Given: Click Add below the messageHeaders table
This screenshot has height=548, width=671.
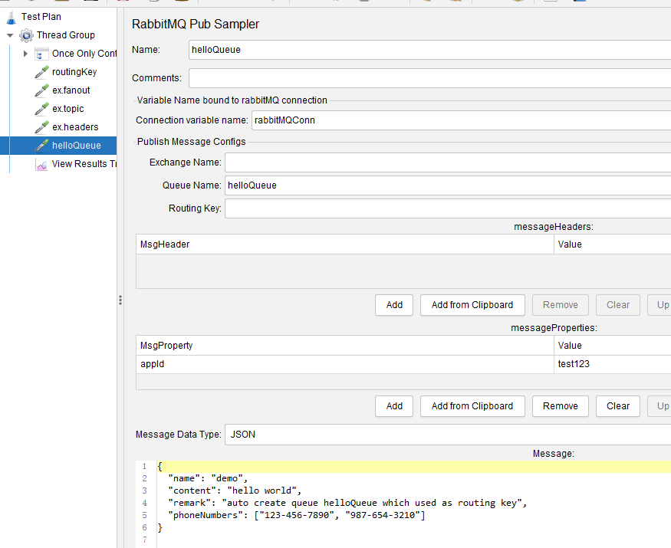Looking at the screenshot, I should [394, 305].
